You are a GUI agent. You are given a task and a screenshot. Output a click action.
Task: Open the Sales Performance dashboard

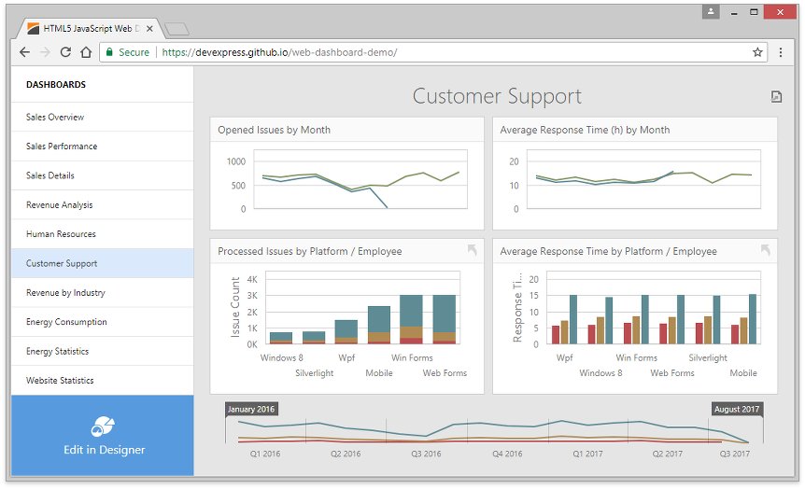click(103, 147)
